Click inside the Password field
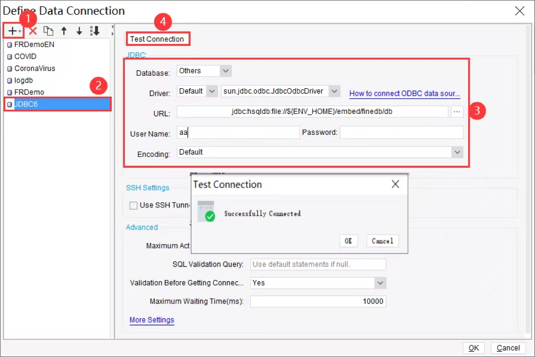This screenshot has height=357, width=535. tap(401, 132)
